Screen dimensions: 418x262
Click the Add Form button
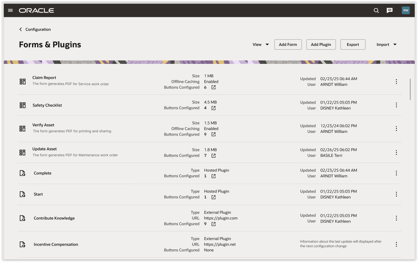288,44
